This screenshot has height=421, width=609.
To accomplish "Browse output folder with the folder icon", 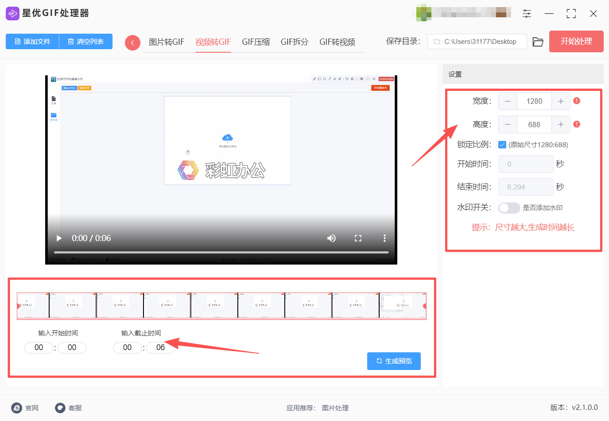I will tap(538, 42).
